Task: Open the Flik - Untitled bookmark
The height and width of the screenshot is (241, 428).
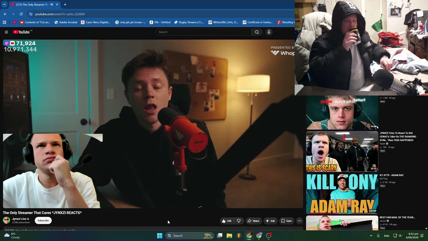Action: click(160, 22)
